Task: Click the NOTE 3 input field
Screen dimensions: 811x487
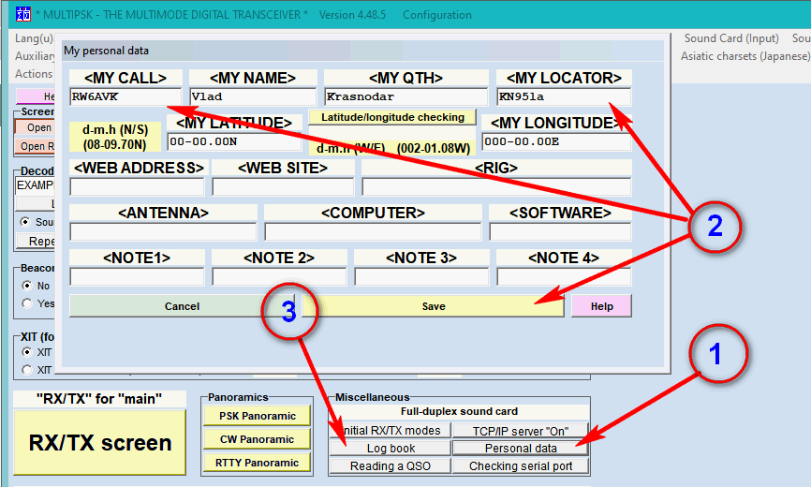Action: tap(421, 276)
